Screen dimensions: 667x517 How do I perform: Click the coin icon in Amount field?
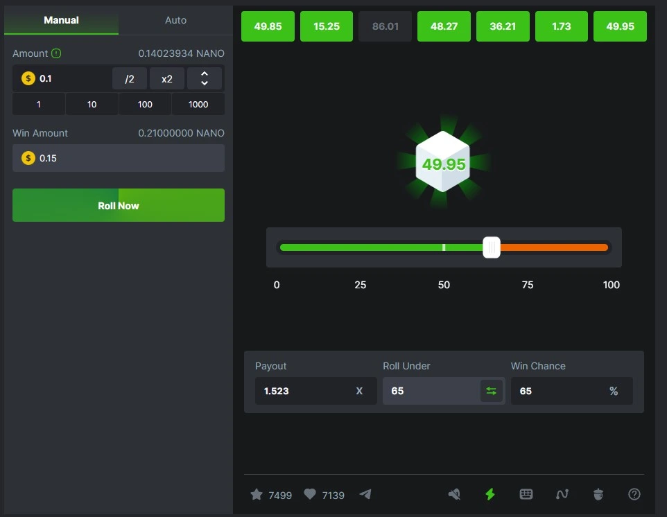[28, 78]
